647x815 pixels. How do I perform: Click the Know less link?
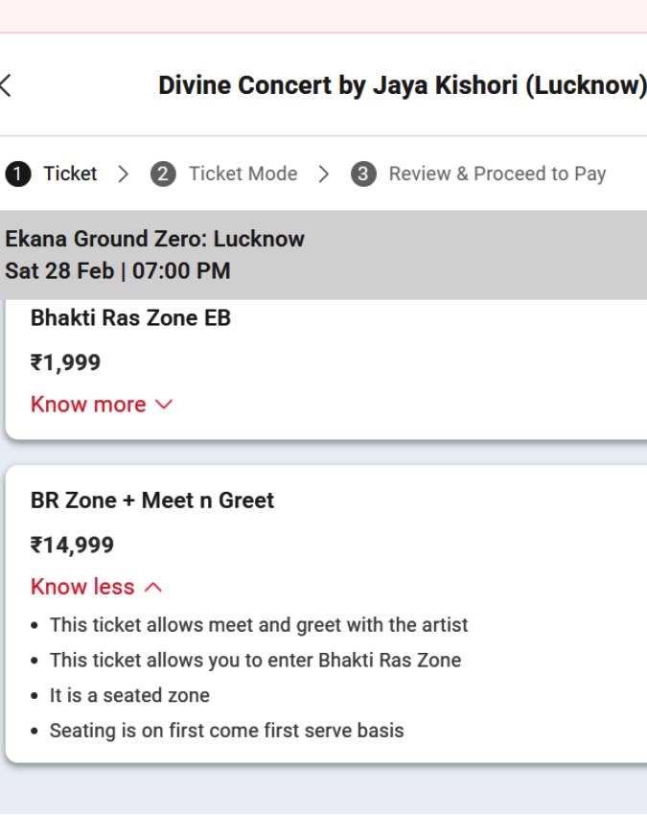click(82, 587)
